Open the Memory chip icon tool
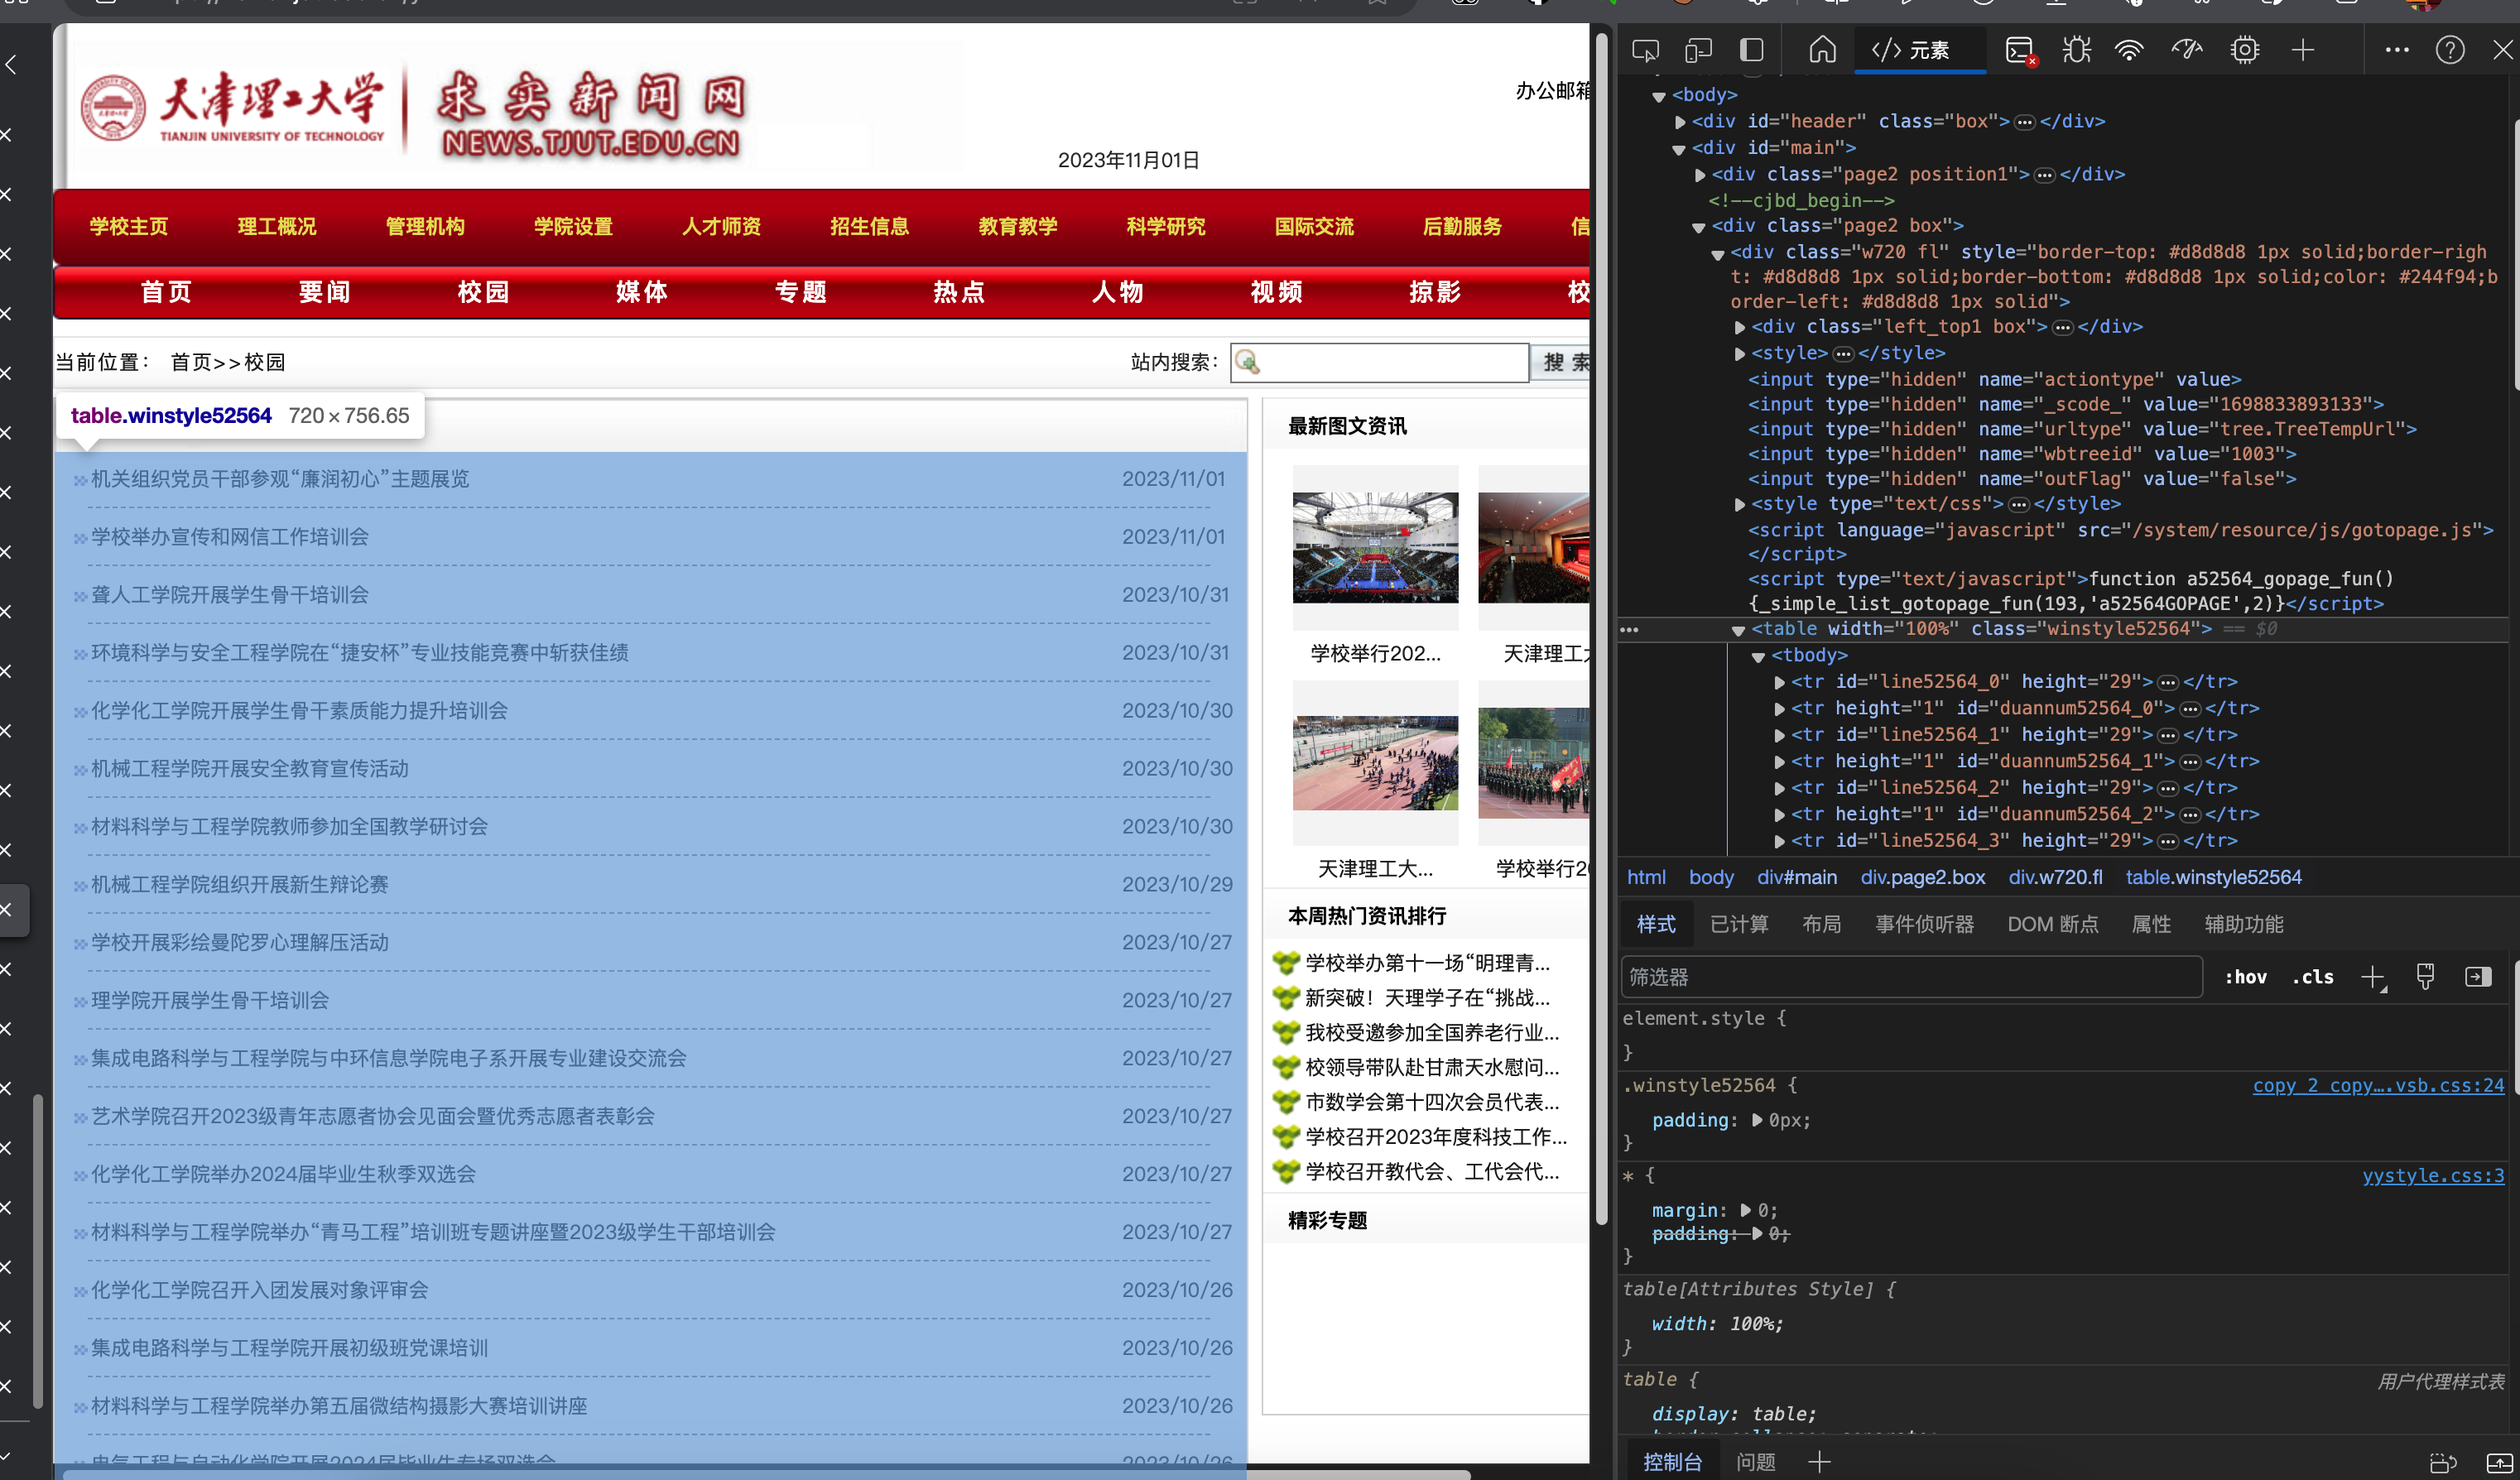Image resolution: width=2520 pixels, height=1480 pixels. 2245,50
